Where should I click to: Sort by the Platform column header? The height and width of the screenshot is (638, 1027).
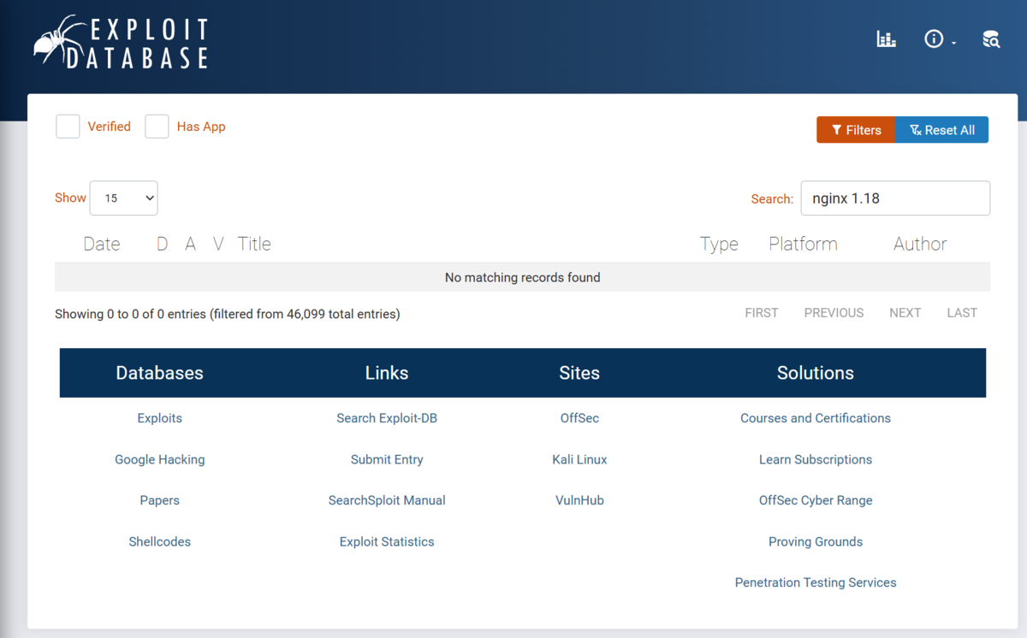pyautogui.click(x=803, y=244)
